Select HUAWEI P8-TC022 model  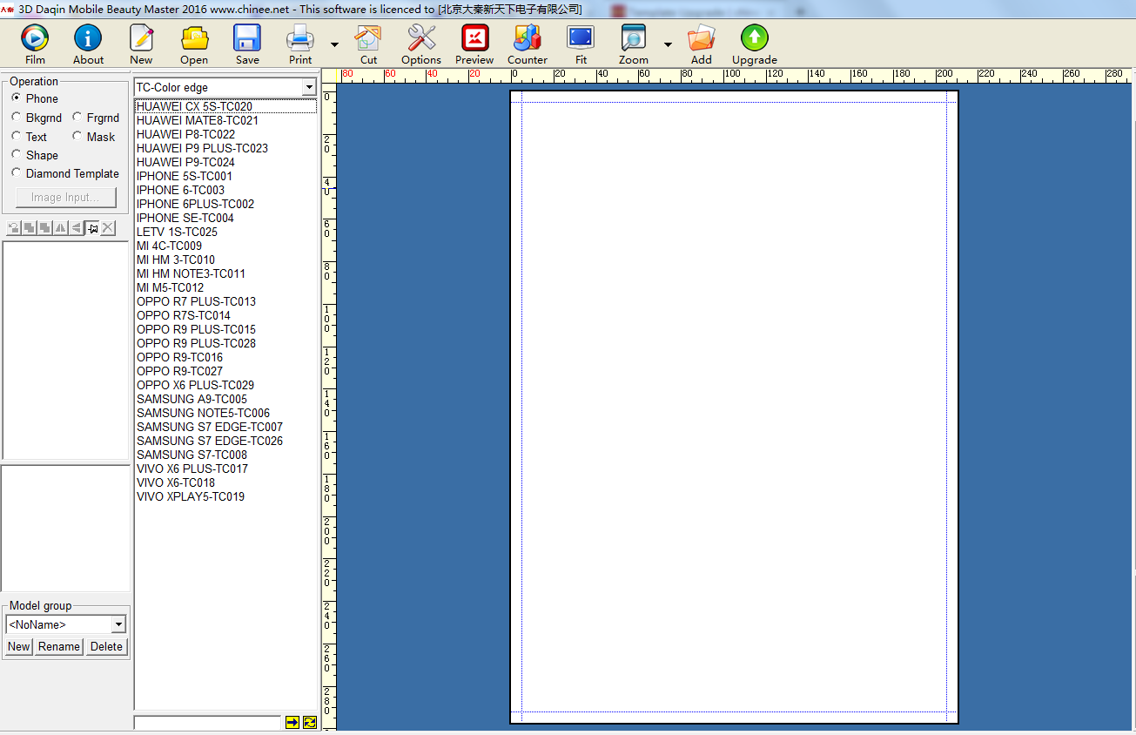click(x=225, y=134)
